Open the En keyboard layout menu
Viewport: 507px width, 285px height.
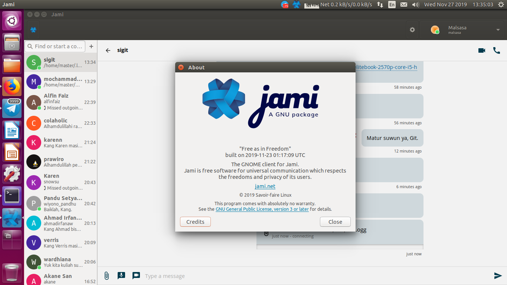tap(392, 4)
